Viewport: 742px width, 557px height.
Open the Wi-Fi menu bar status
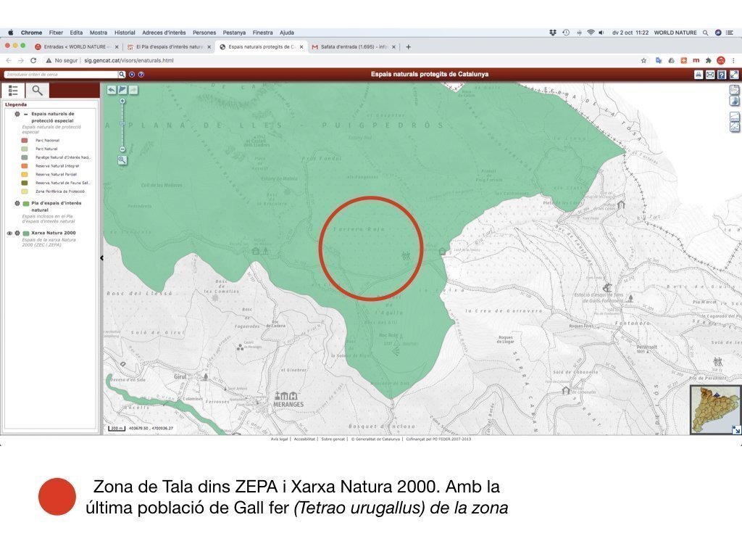(x=591, y=33)
